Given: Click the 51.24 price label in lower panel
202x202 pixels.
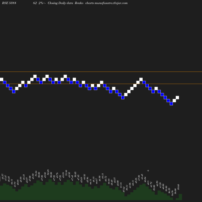Looking at the screenshot, I should point(36,173).
